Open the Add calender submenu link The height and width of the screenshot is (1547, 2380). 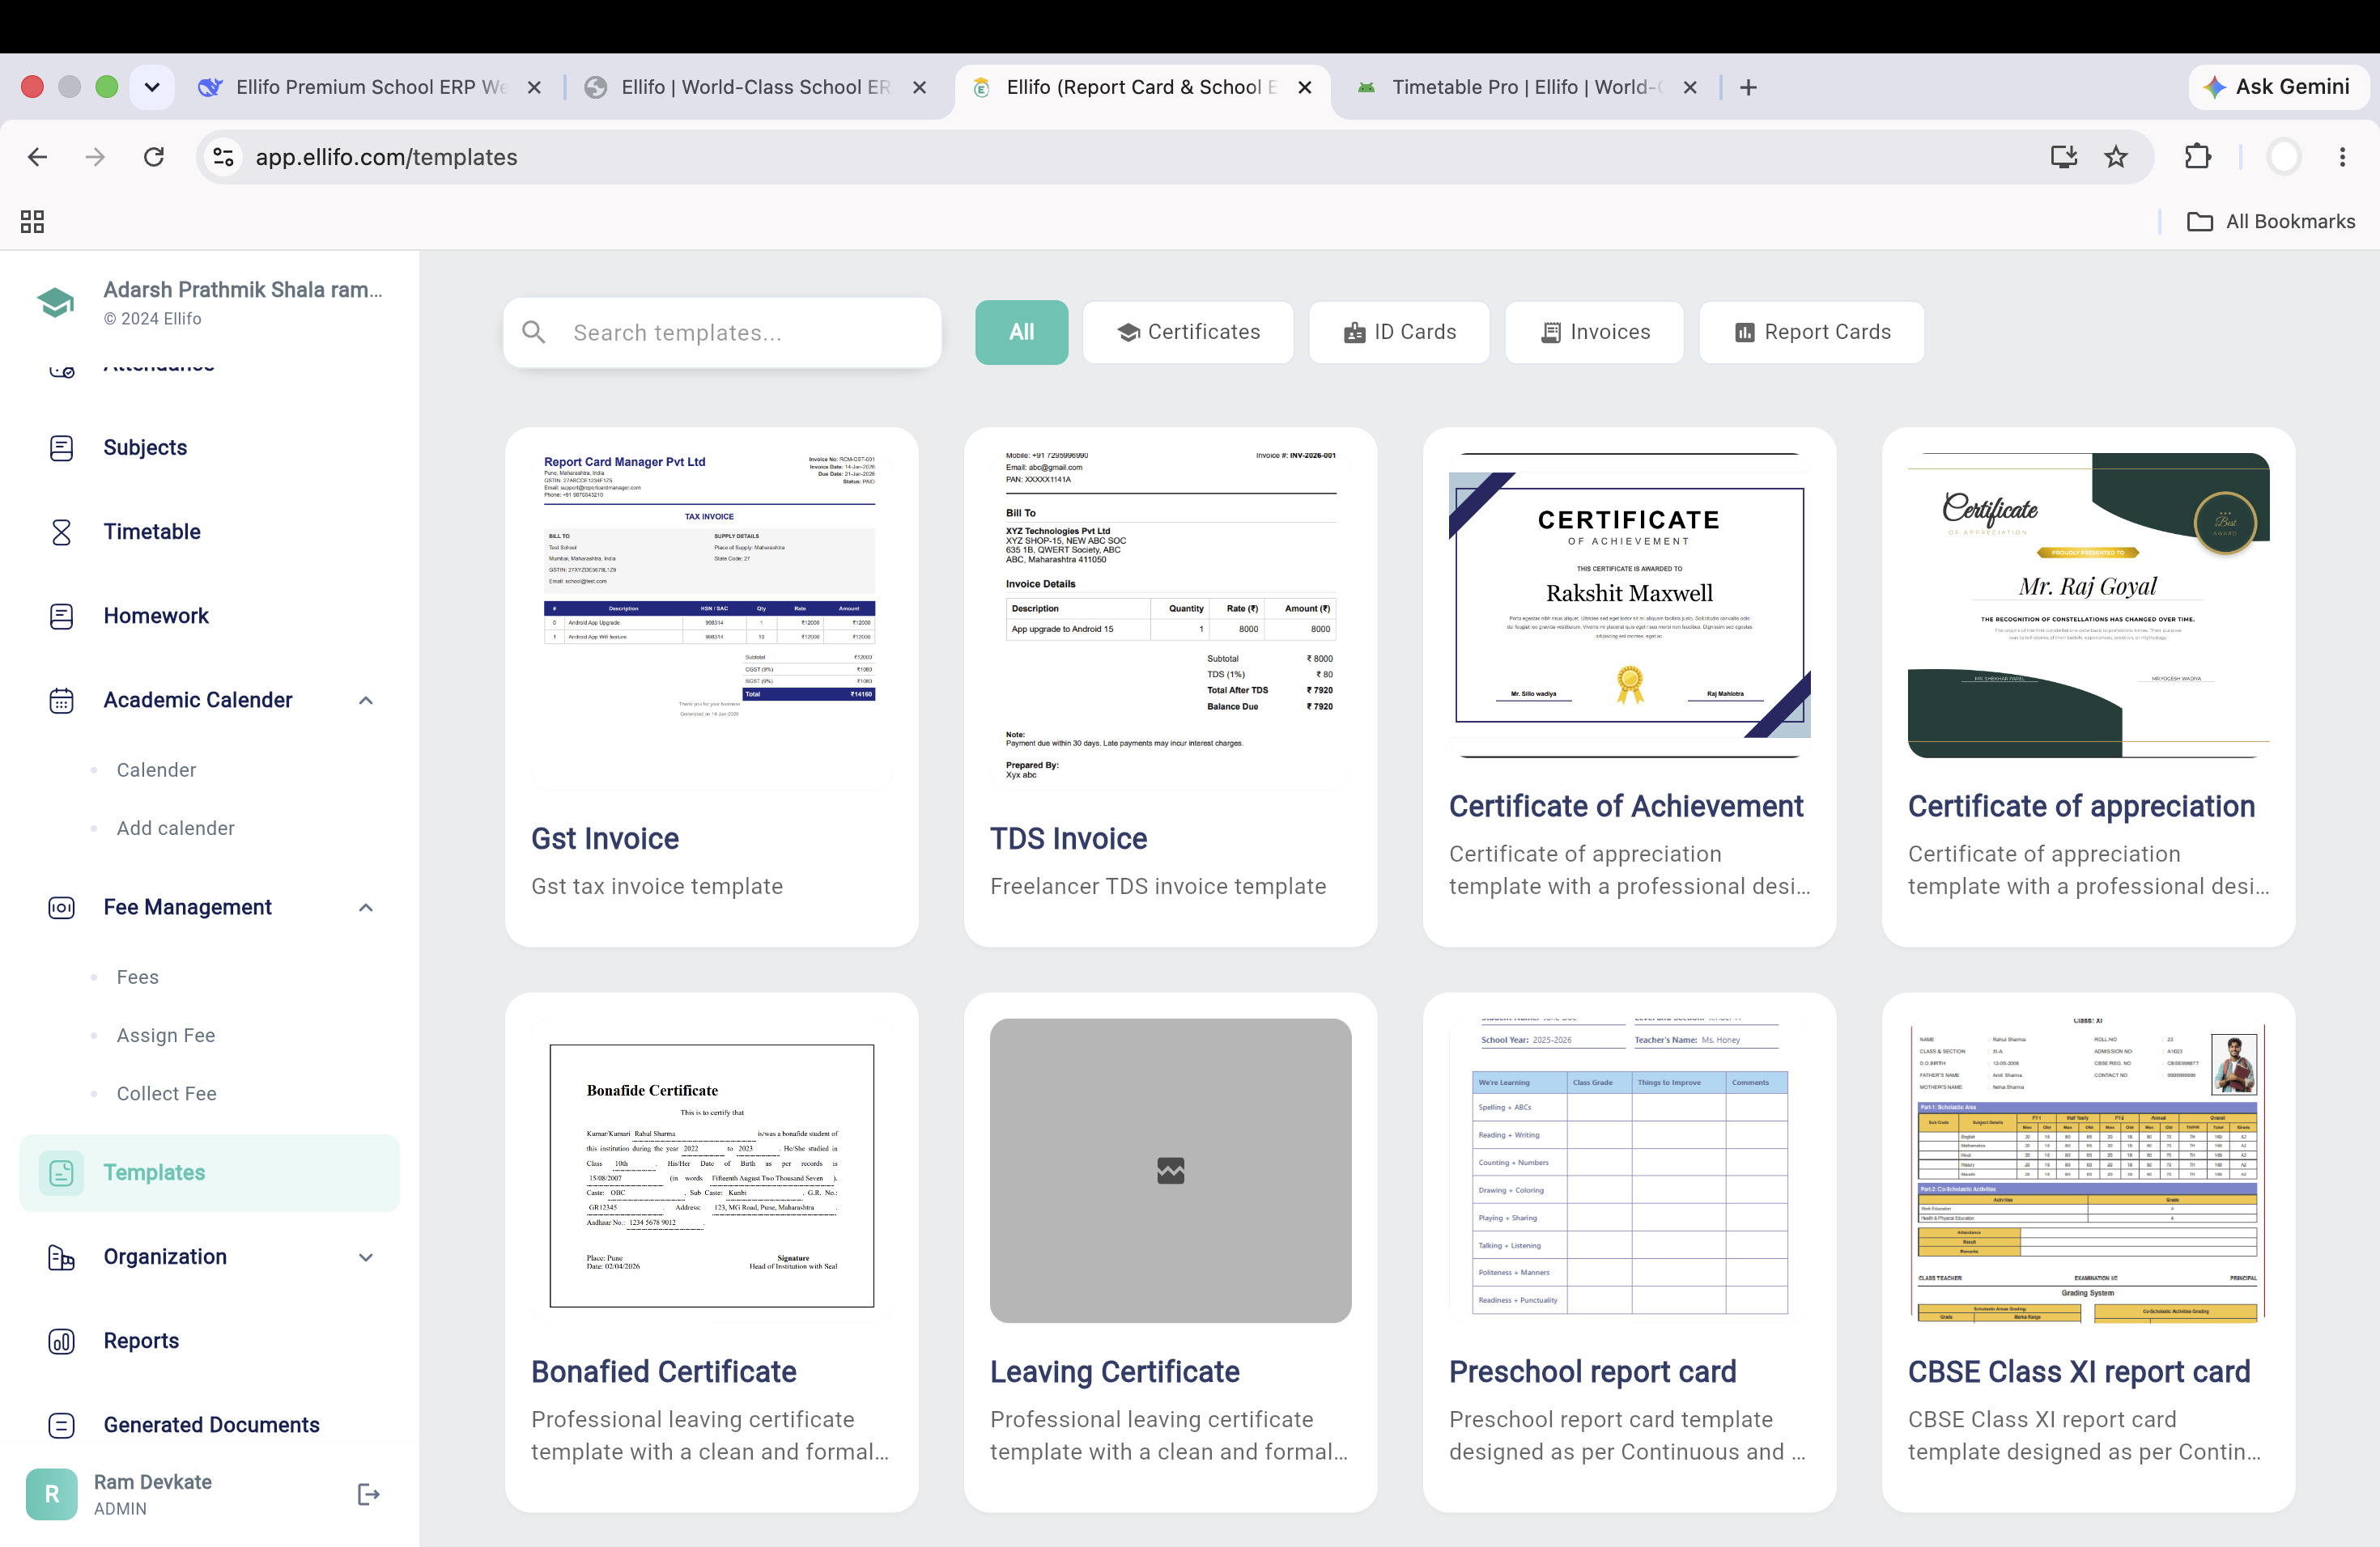176,829
